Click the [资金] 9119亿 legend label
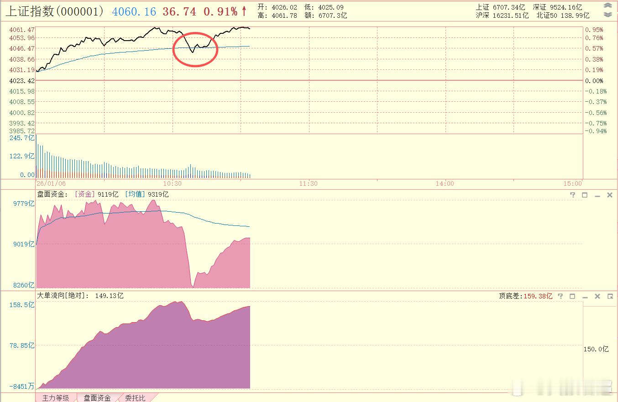618x402 pixels. 97,194
